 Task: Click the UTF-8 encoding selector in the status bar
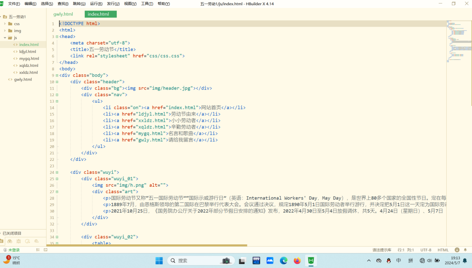tap(426, 250)
